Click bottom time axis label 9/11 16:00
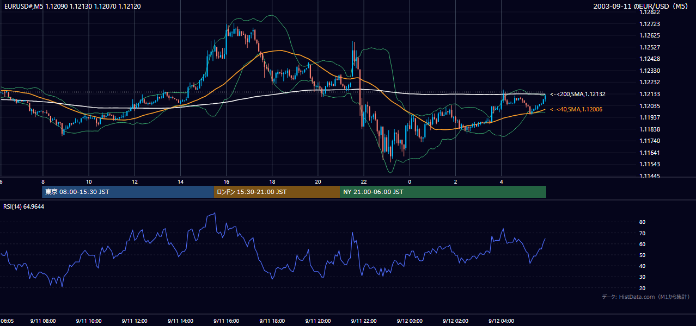The width and height of the screenshot is (696, 326). click(226, 321)
